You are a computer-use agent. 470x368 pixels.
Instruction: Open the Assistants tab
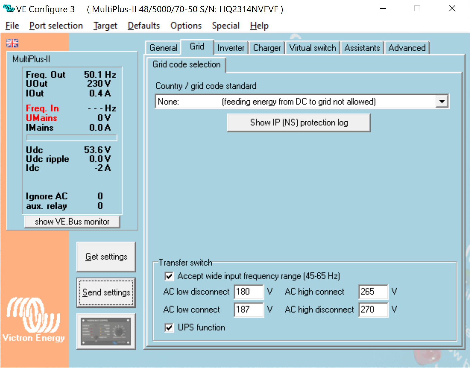click(362, 48)
